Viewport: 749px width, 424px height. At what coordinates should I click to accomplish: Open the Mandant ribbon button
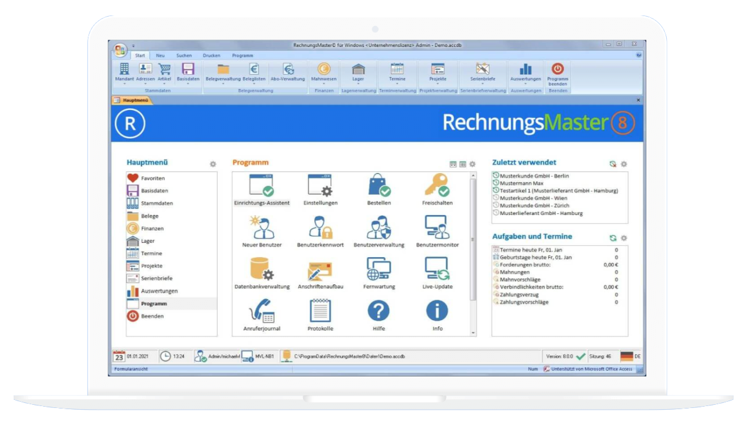click(124, 72)
